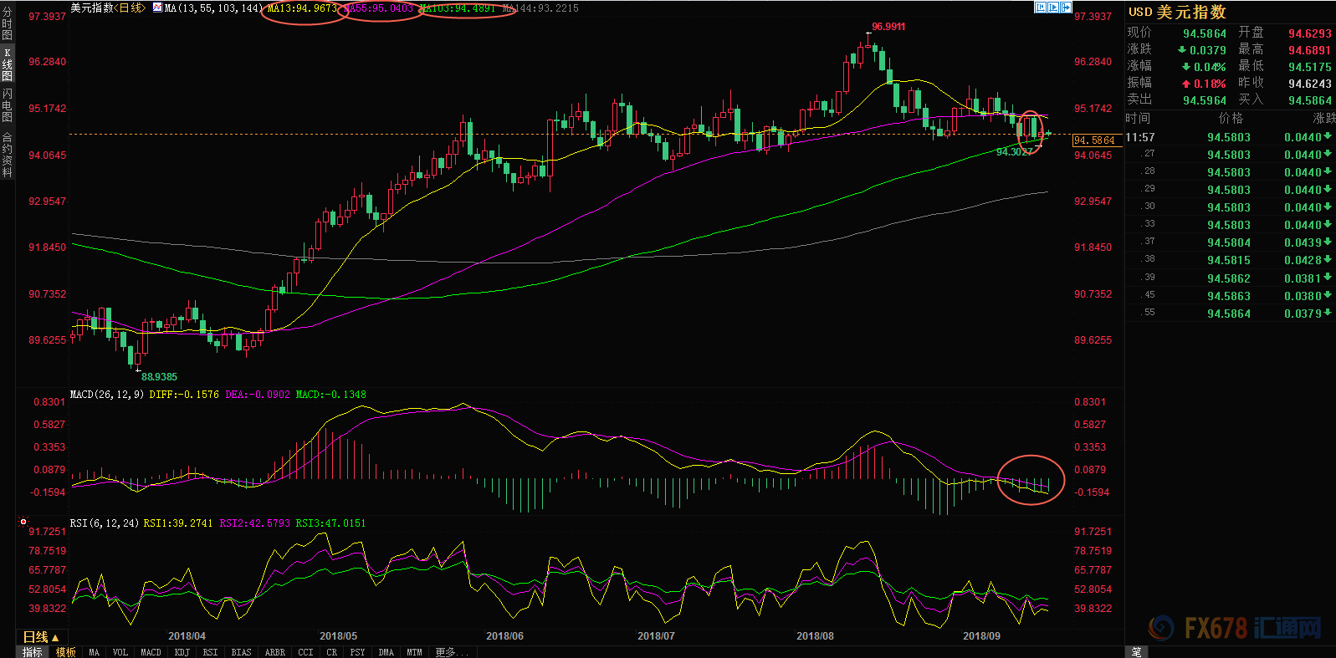Click the second blue chart tool icon at top right
1336x658 pixels.
coord(1053,7)
